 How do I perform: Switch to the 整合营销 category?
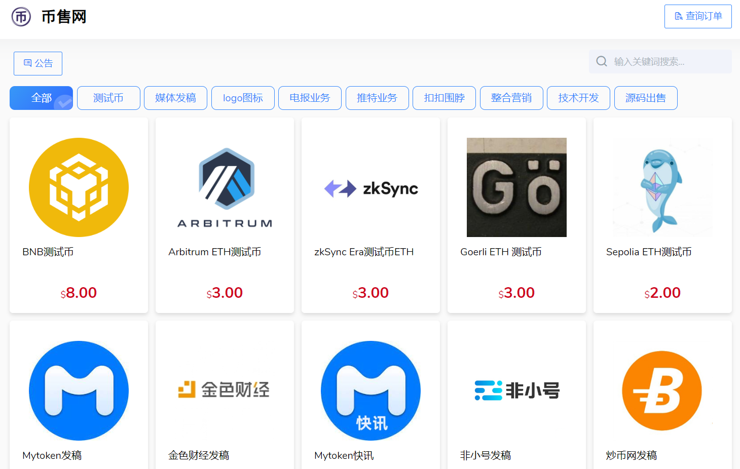click(x=511, y=98)
